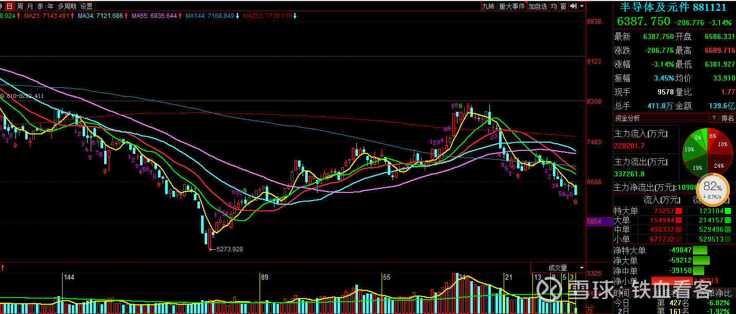Open the toolbar dropdown arrow beside 窗

tap(581, 6)
